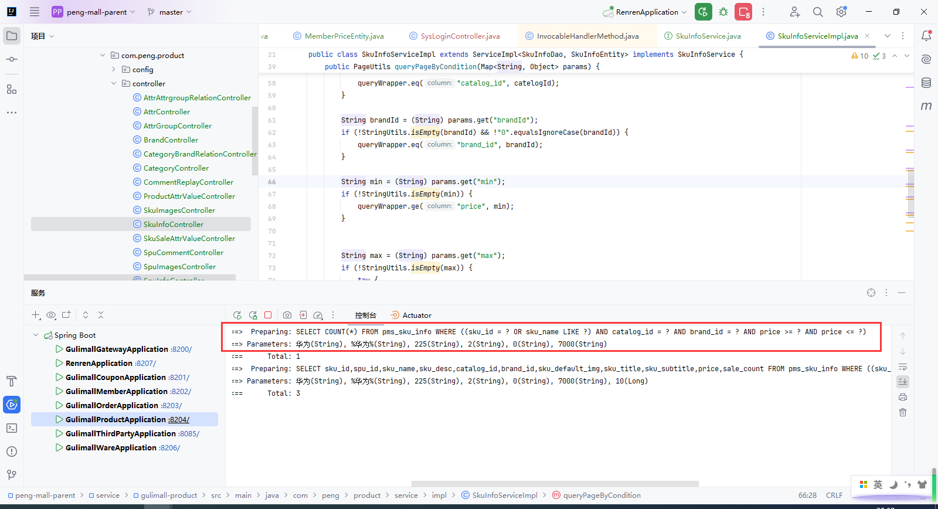This screenshot has width=938, height=509.
Task: Open IDE settings gear
Action: (x=841, y=12)
